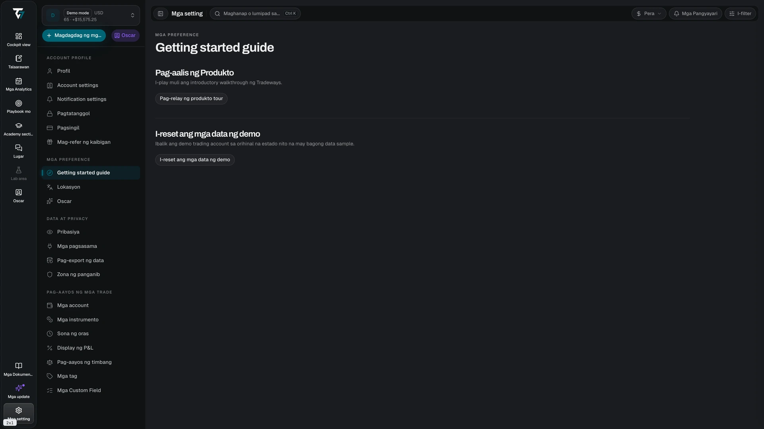Click I-reset ang mga data ng demo button
Image resolution: width=764 pixels, height=429 pixels.
click(x=195, y=160)
